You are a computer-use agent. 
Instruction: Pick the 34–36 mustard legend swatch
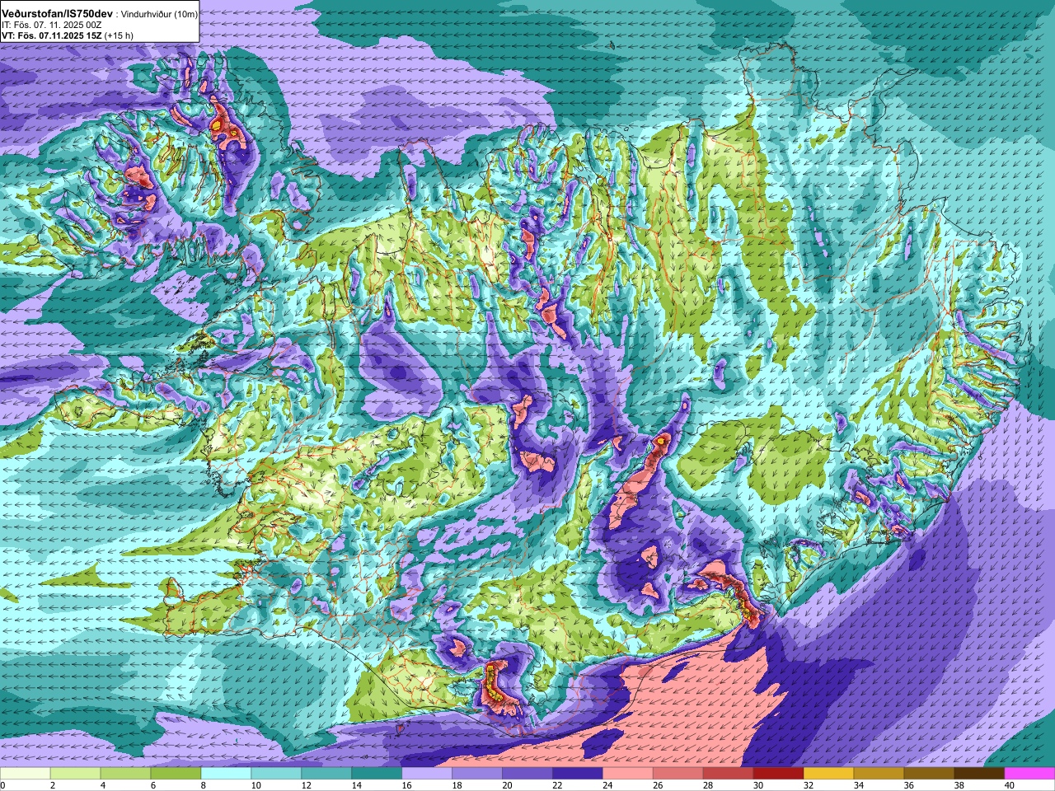[x=879, y=774]
